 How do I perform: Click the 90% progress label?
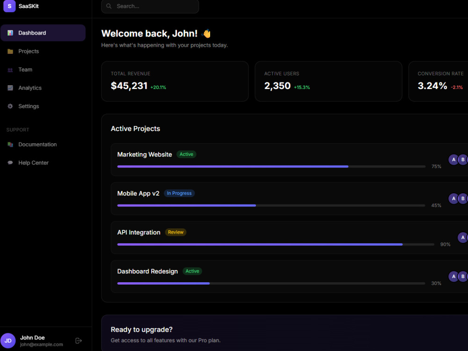tap(445, 244)
